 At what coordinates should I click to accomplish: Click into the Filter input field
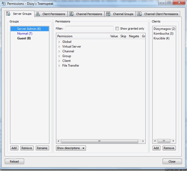coord(89,29)
